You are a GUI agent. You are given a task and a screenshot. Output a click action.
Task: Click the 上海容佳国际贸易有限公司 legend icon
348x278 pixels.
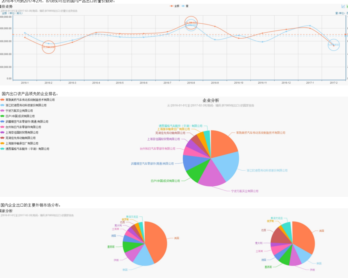(x=2, y=132)
